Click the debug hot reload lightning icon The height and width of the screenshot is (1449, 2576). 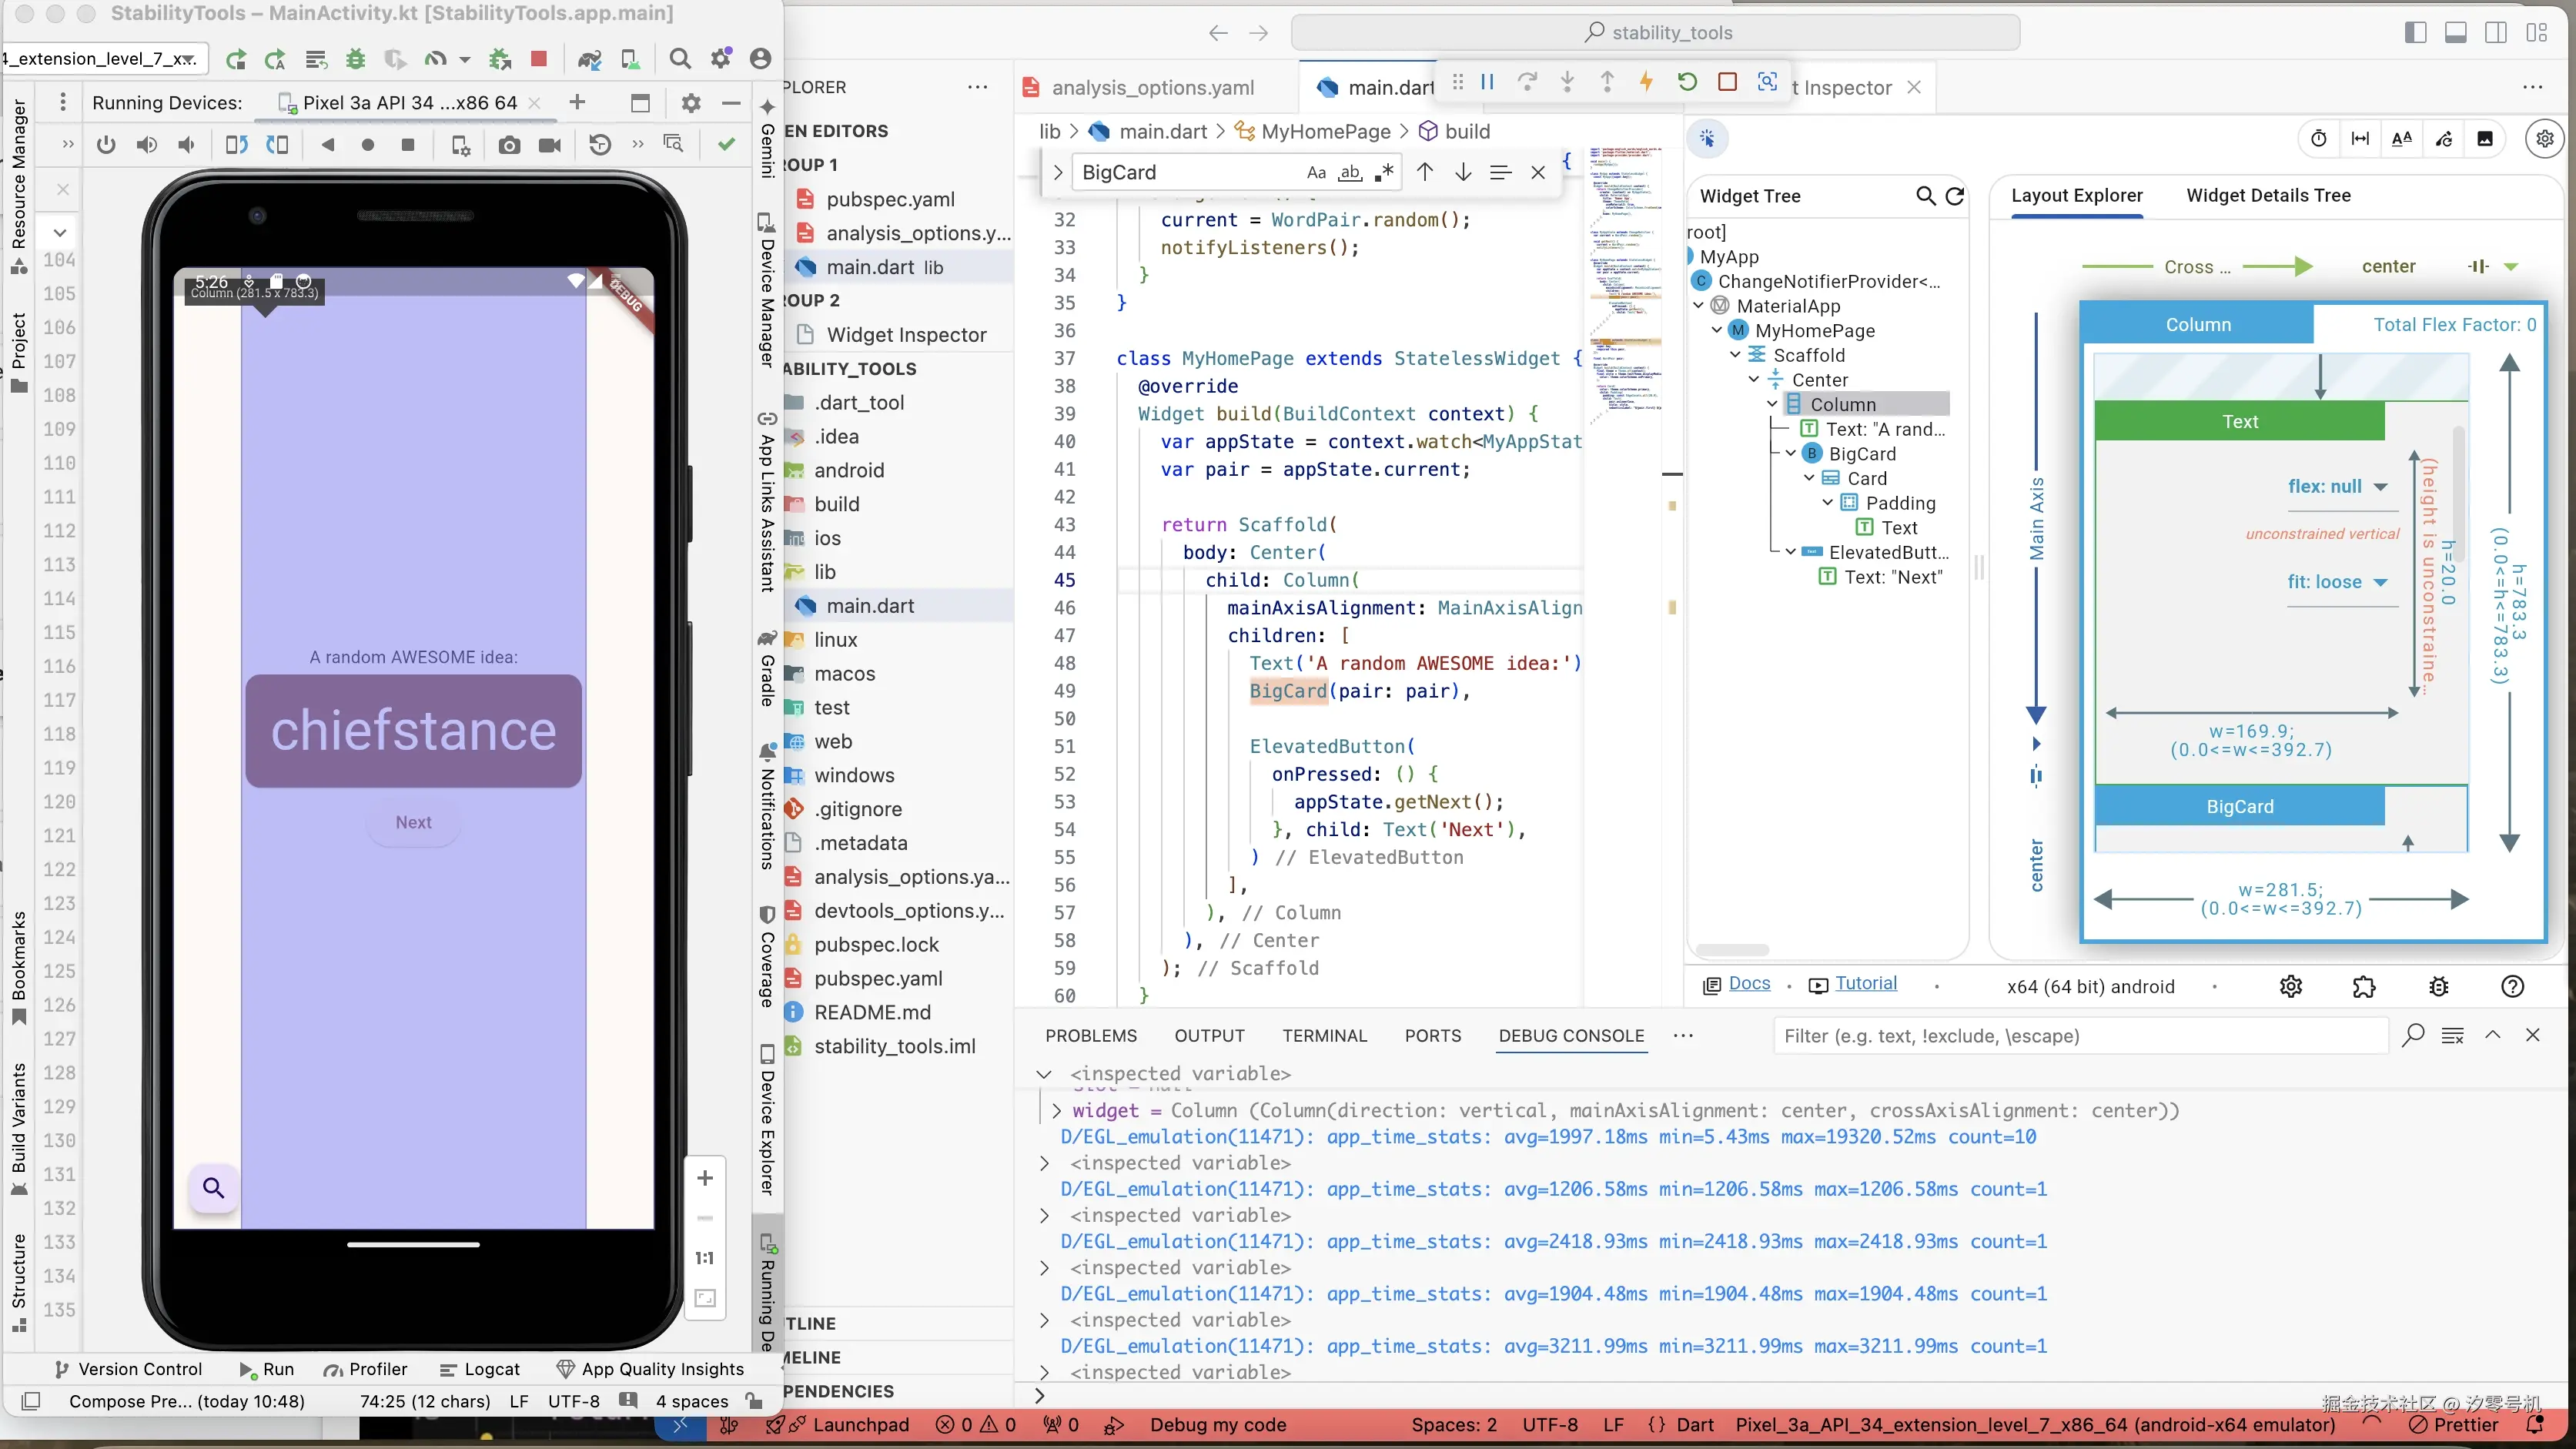(x=1646, y=82)
